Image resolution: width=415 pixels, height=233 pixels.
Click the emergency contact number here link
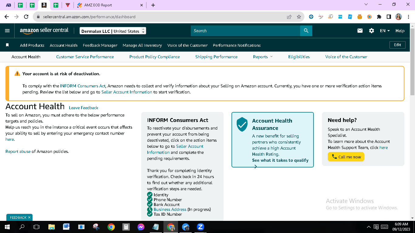click(x=9, y=139)
